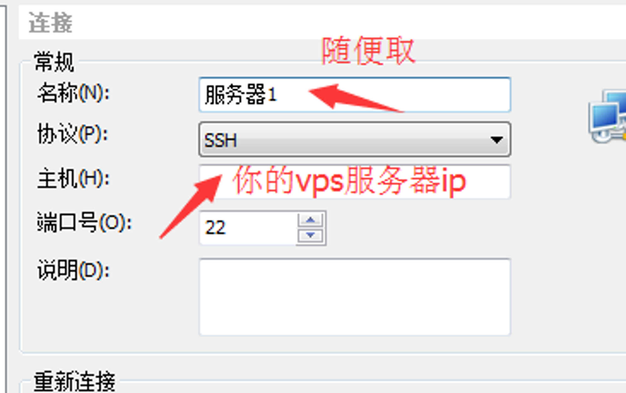
Task: Click the 名称(N) label
Action: (x=74, y=93)
